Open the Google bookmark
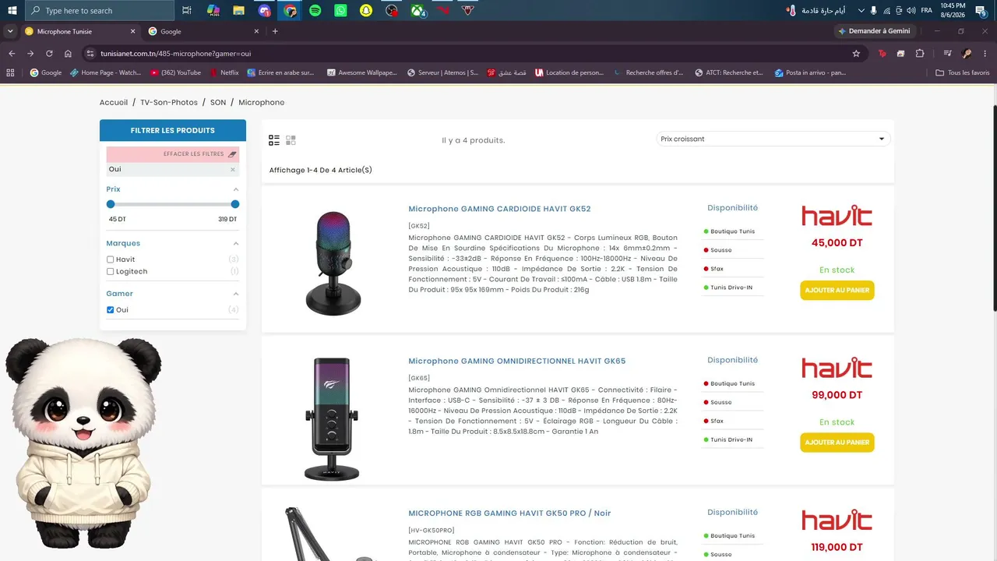The width and height of the screenshot is (997, 561). pos(45,72)
